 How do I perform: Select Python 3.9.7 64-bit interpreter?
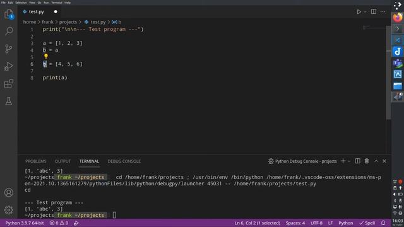[x=25, y=223]
